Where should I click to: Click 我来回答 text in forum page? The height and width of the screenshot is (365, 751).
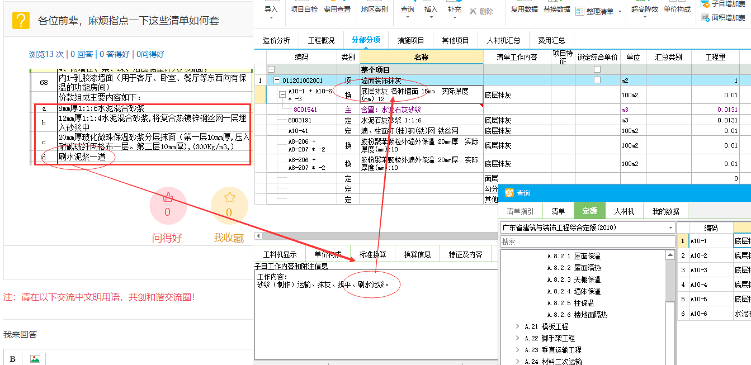(20, 334)
